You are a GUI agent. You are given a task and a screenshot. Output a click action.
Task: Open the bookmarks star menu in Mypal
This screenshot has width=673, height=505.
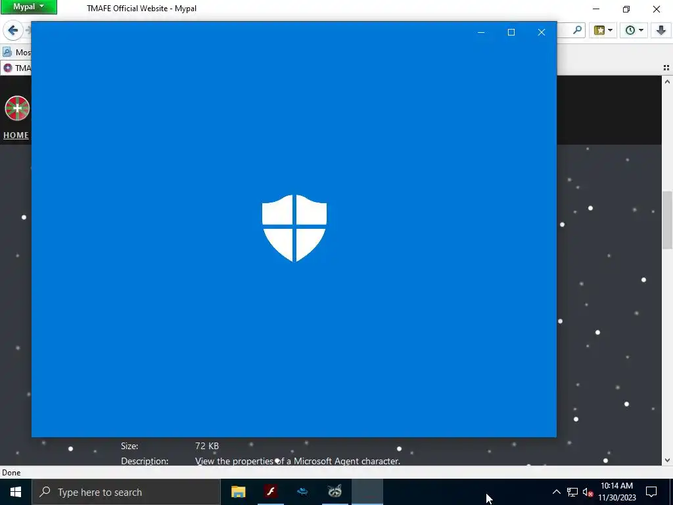point(599,30)
